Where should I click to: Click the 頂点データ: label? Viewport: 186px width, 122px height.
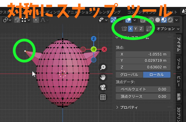point(125,82)
